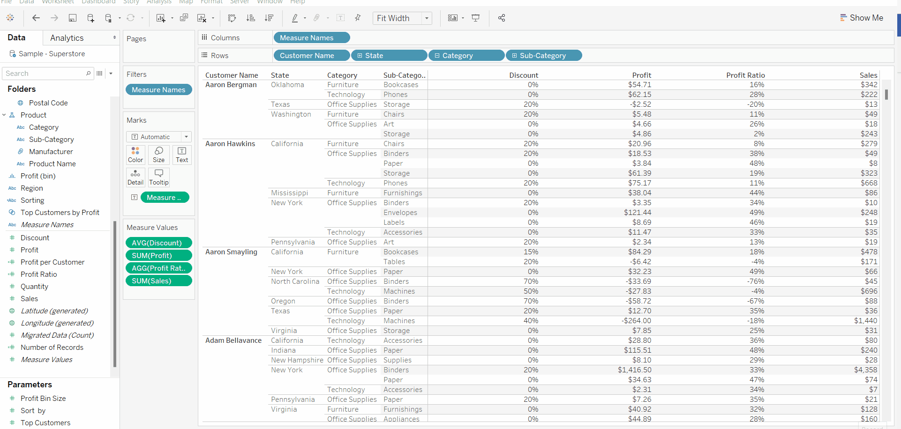
Task: Toggle Show Mark Labels icon
Action: click(x=341, y=18)
